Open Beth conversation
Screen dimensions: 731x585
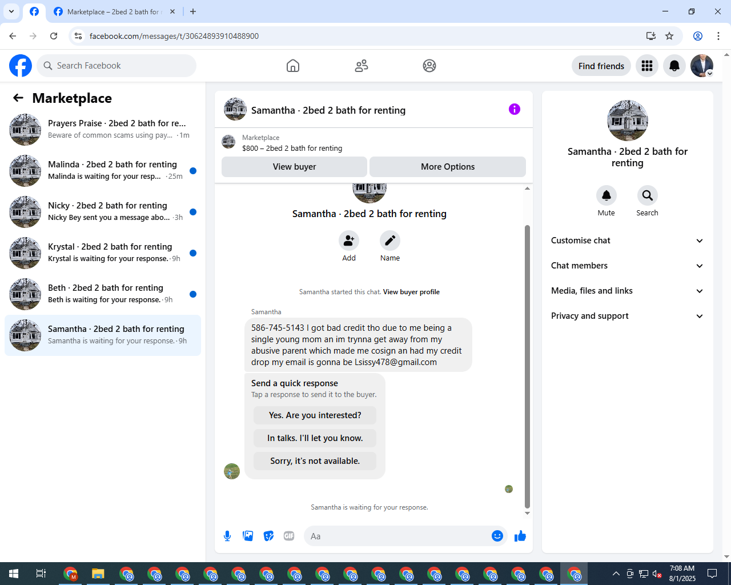click(103, 294)
